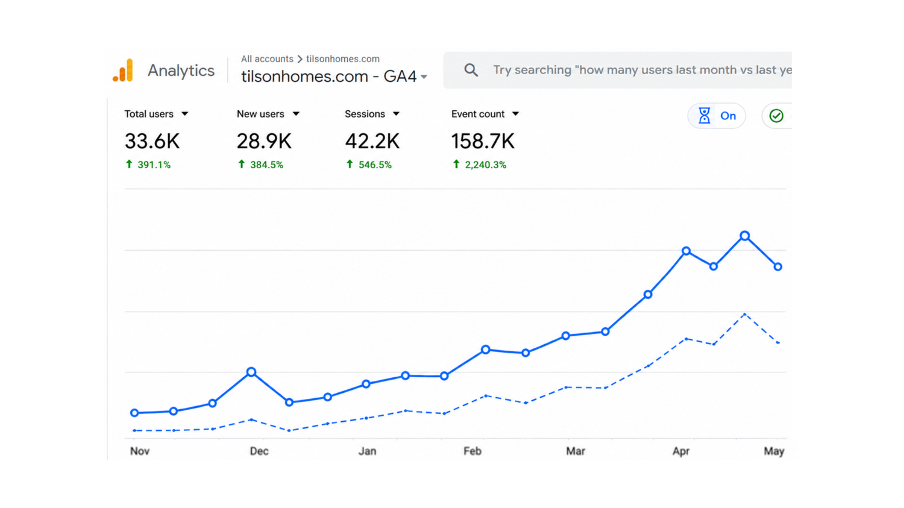Click the tilsonhomes.com breadcrumb link

tap(343, 59)
